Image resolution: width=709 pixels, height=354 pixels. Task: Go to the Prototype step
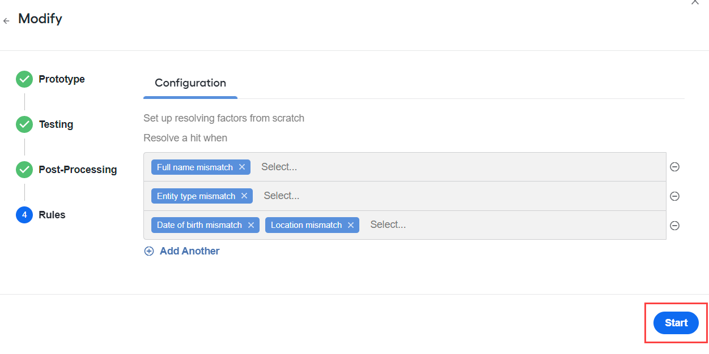(62, 79)
